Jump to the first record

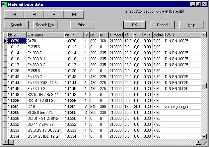pos(14,14)
